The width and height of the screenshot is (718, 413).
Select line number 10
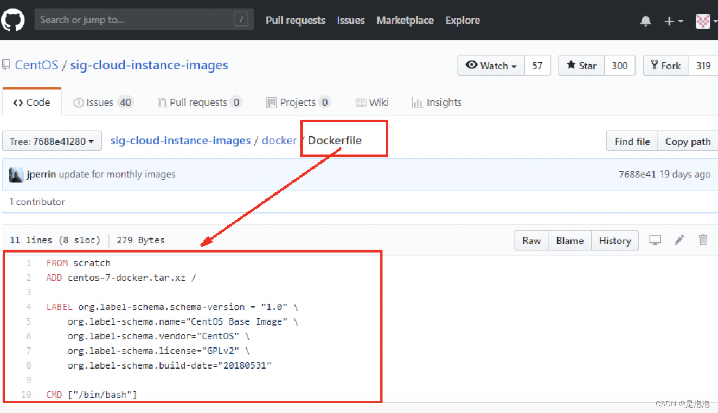(x=27, y=395)
